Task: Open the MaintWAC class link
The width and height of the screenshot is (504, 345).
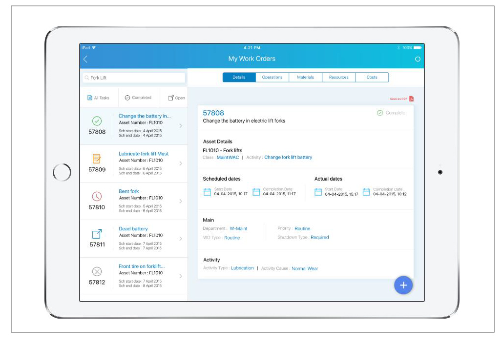Action: (228, 157)
